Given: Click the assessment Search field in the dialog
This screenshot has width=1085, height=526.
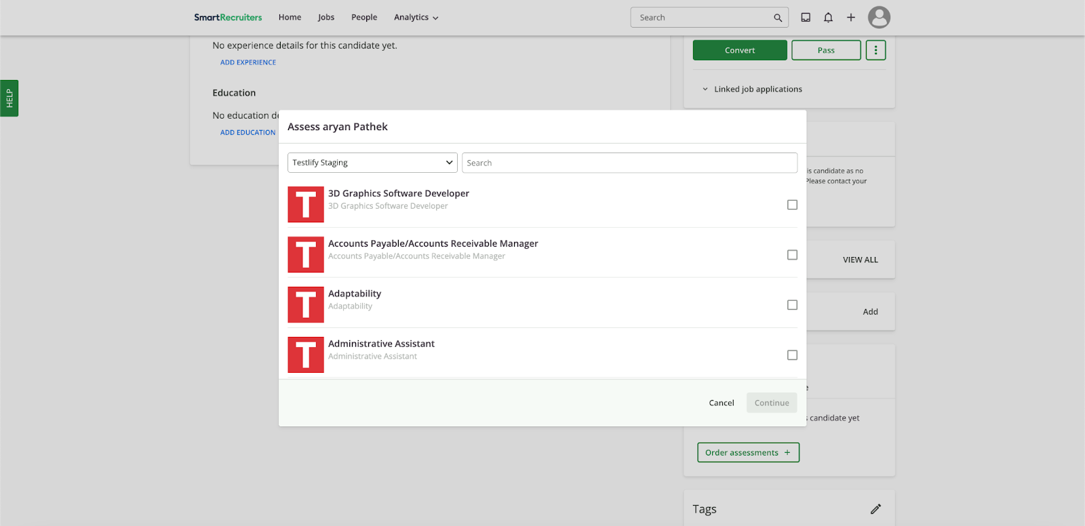Looking at the screenshot, I should [629, 163].
